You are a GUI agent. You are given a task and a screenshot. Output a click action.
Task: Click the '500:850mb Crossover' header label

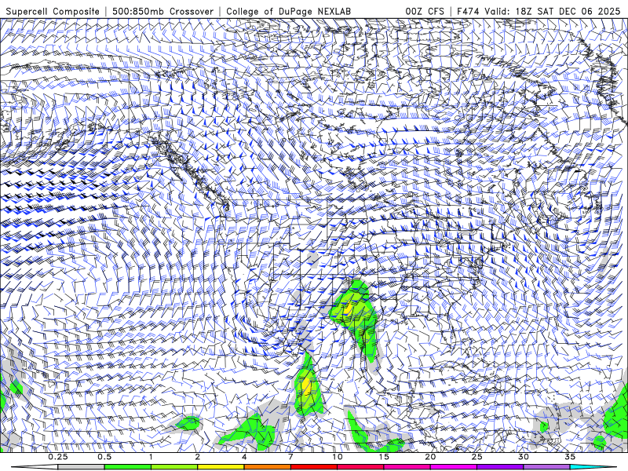point(163,11)
